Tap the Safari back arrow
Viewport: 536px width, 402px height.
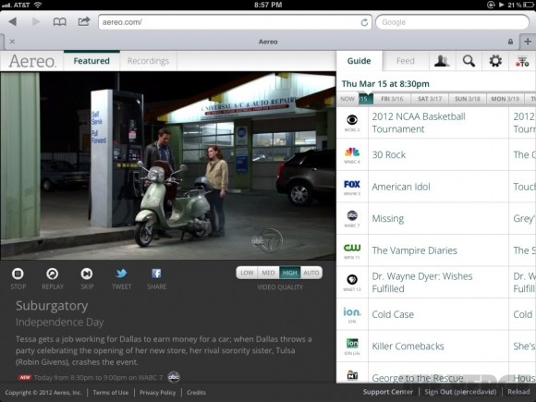pyautogui.click(x=13, y=22)
